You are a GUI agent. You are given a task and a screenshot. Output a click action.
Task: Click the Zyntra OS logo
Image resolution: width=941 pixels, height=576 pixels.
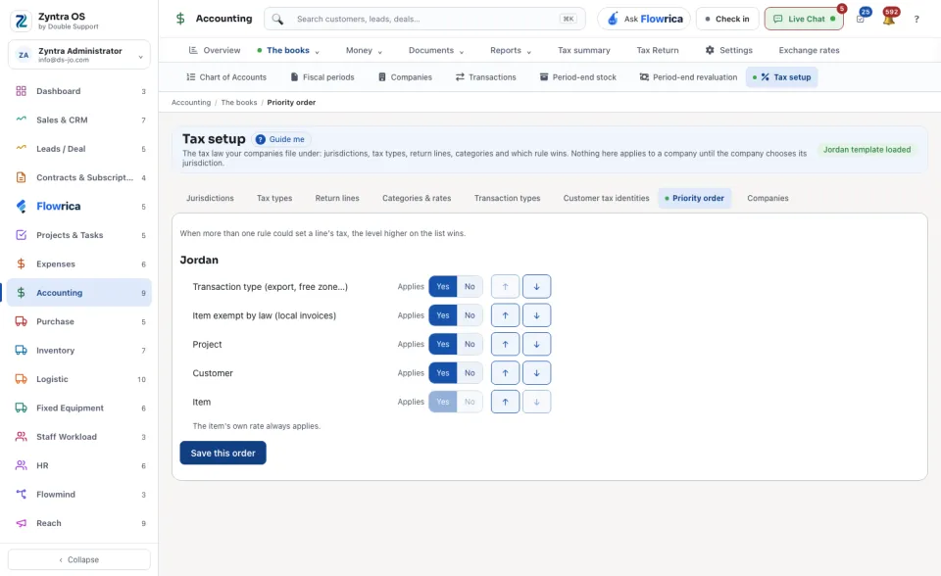pos(21,21)
